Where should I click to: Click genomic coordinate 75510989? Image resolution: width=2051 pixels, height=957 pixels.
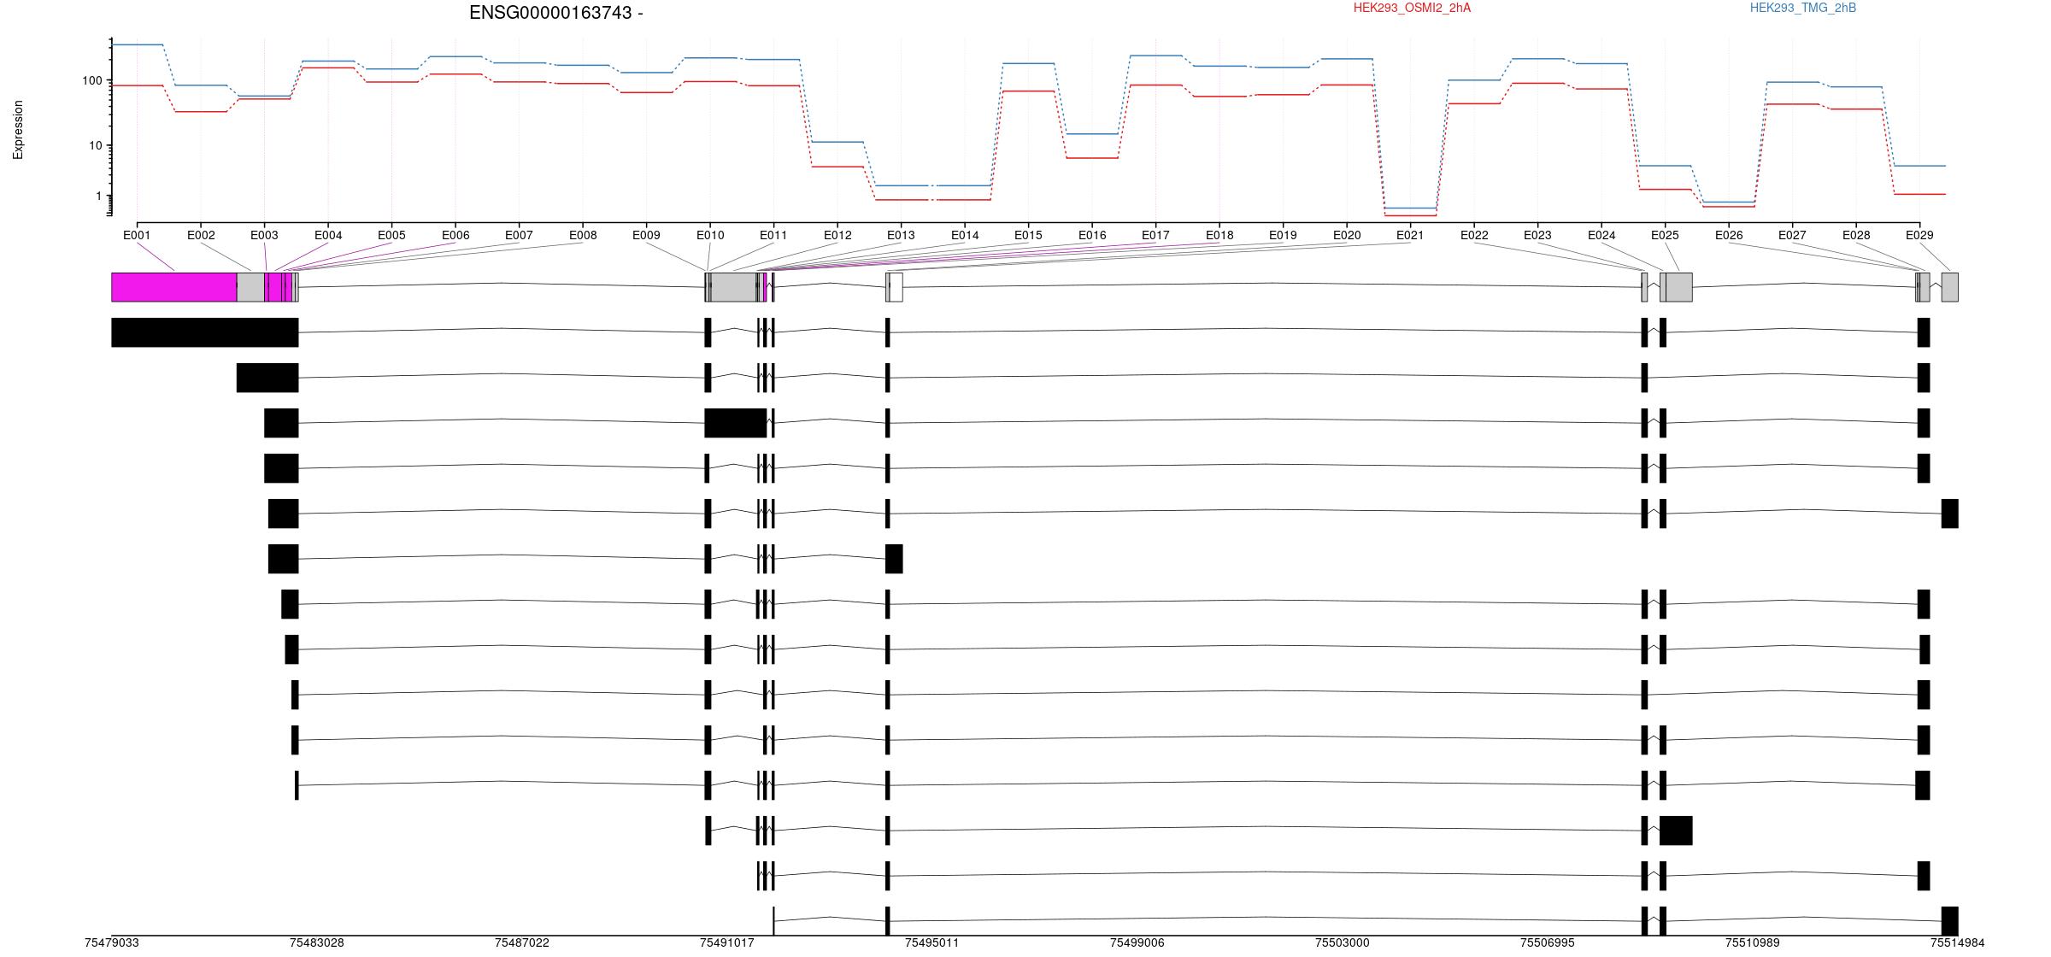tap(1753, 942)
